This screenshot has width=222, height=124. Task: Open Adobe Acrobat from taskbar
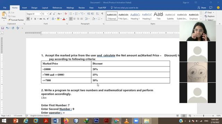tap(46, 121)
